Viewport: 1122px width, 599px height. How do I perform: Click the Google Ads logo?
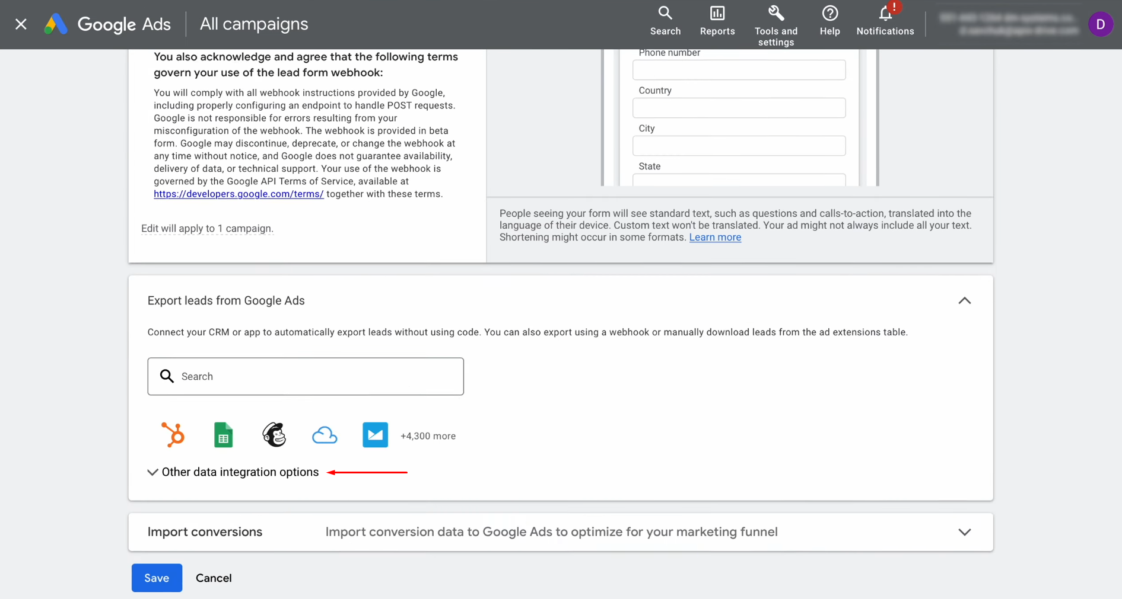coord(107,24)
